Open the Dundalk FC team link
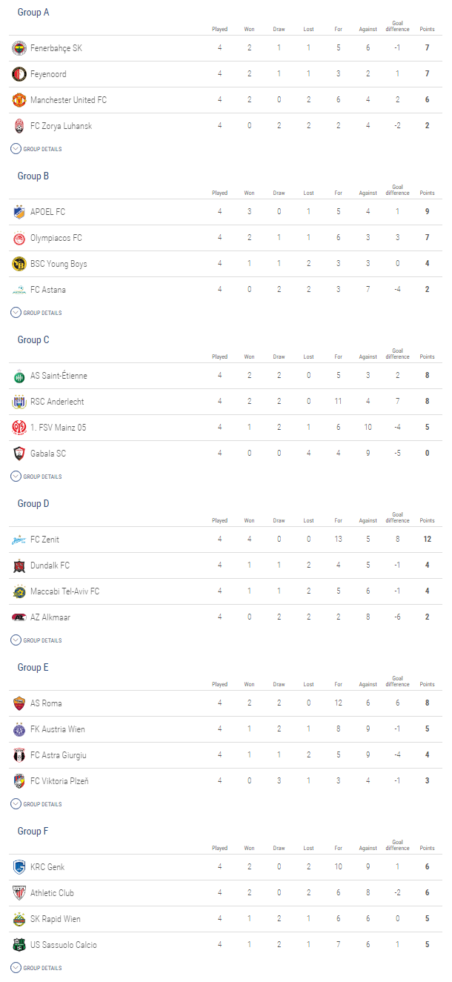The width and height of the screenshot is (452, 982). click(x=50, y=565)
